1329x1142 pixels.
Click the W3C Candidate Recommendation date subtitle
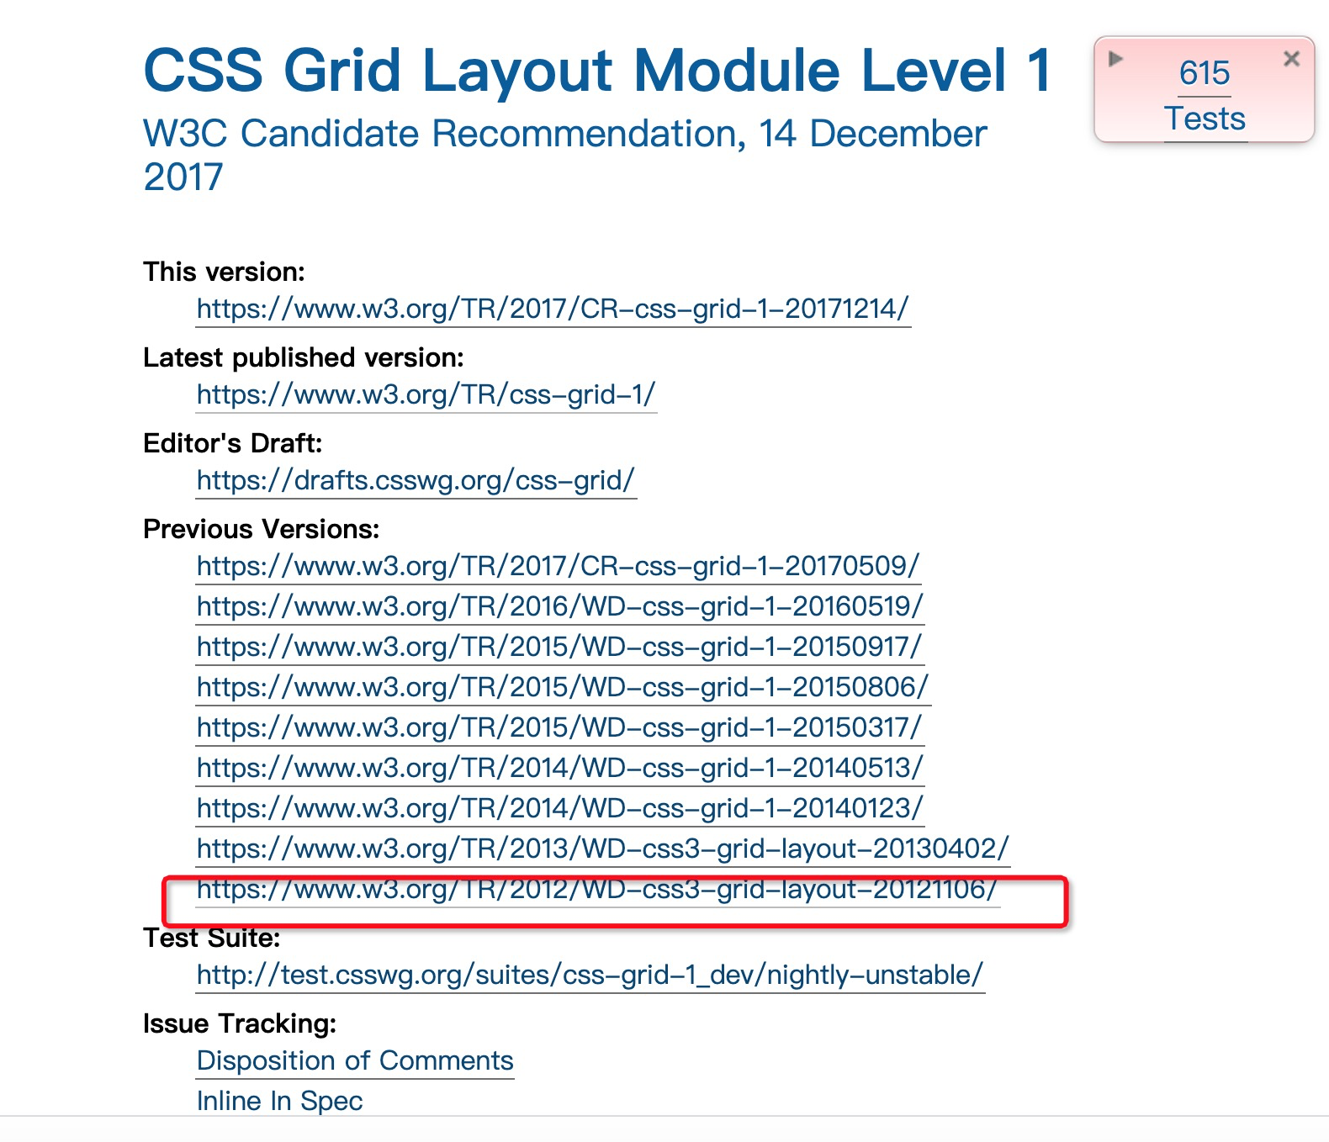click(x=564, y=155)
